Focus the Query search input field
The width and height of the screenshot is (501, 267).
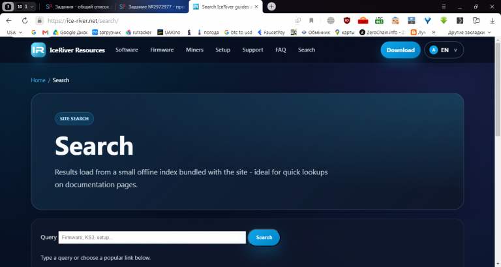pos(152,237)
